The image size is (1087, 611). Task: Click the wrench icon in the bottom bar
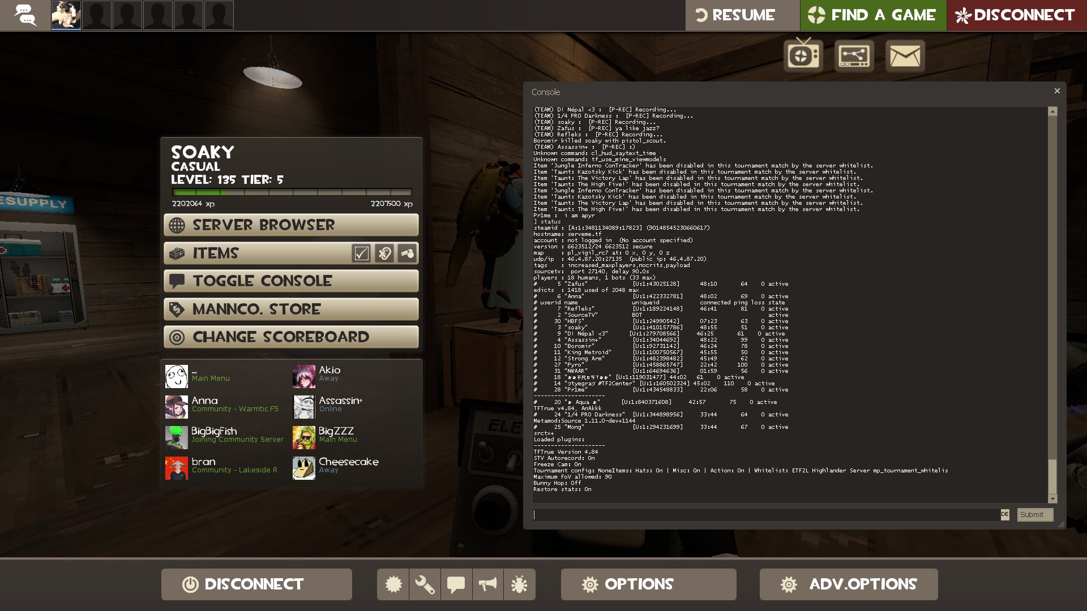pyautogui.click(x=425, y=584)
